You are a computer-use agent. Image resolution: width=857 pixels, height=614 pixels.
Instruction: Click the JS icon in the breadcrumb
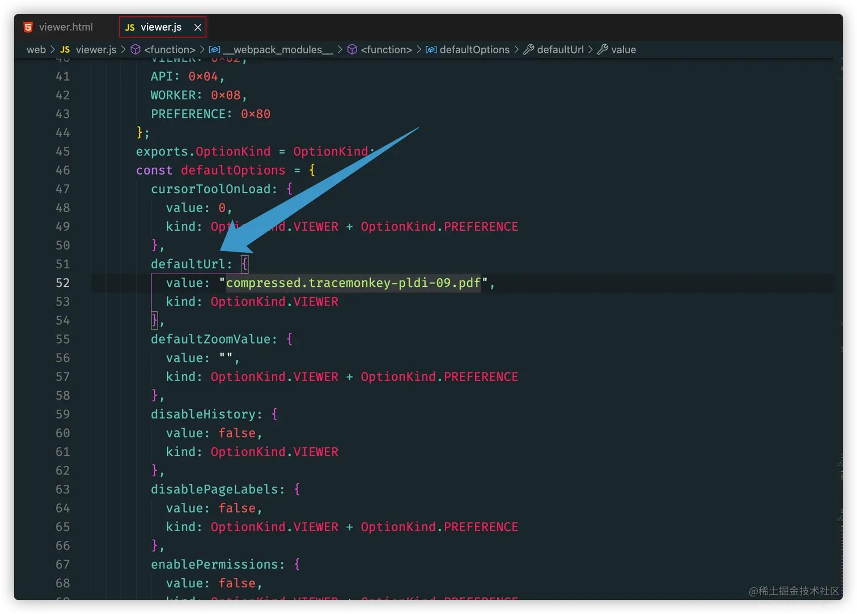pos(65,50)
